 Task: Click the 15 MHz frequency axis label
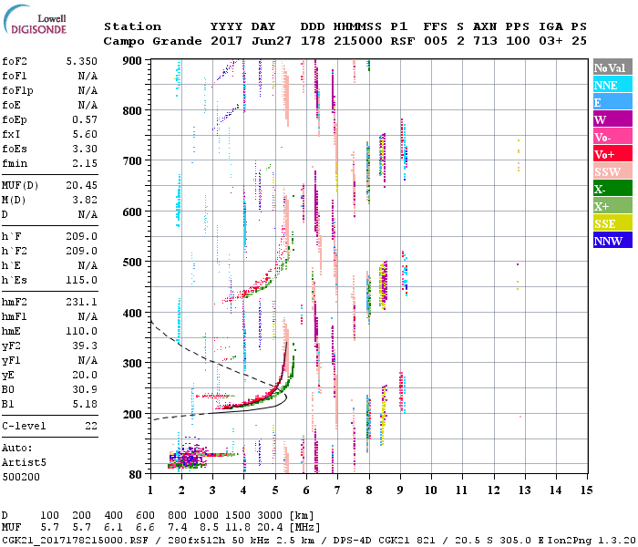coord(586,490)
